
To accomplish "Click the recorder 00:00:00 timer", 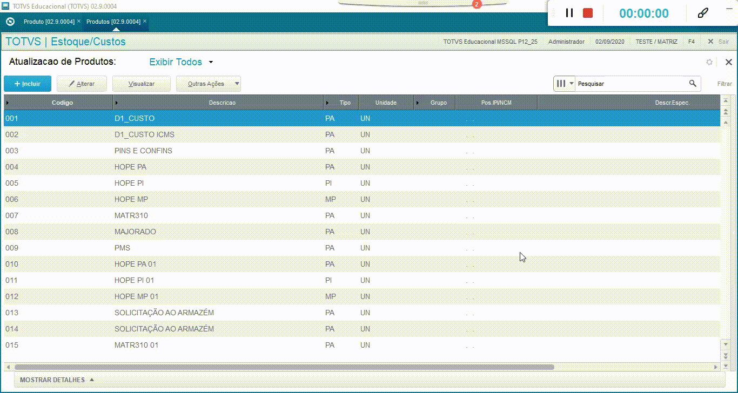I will pyautogui.click(x=644, y=13).
